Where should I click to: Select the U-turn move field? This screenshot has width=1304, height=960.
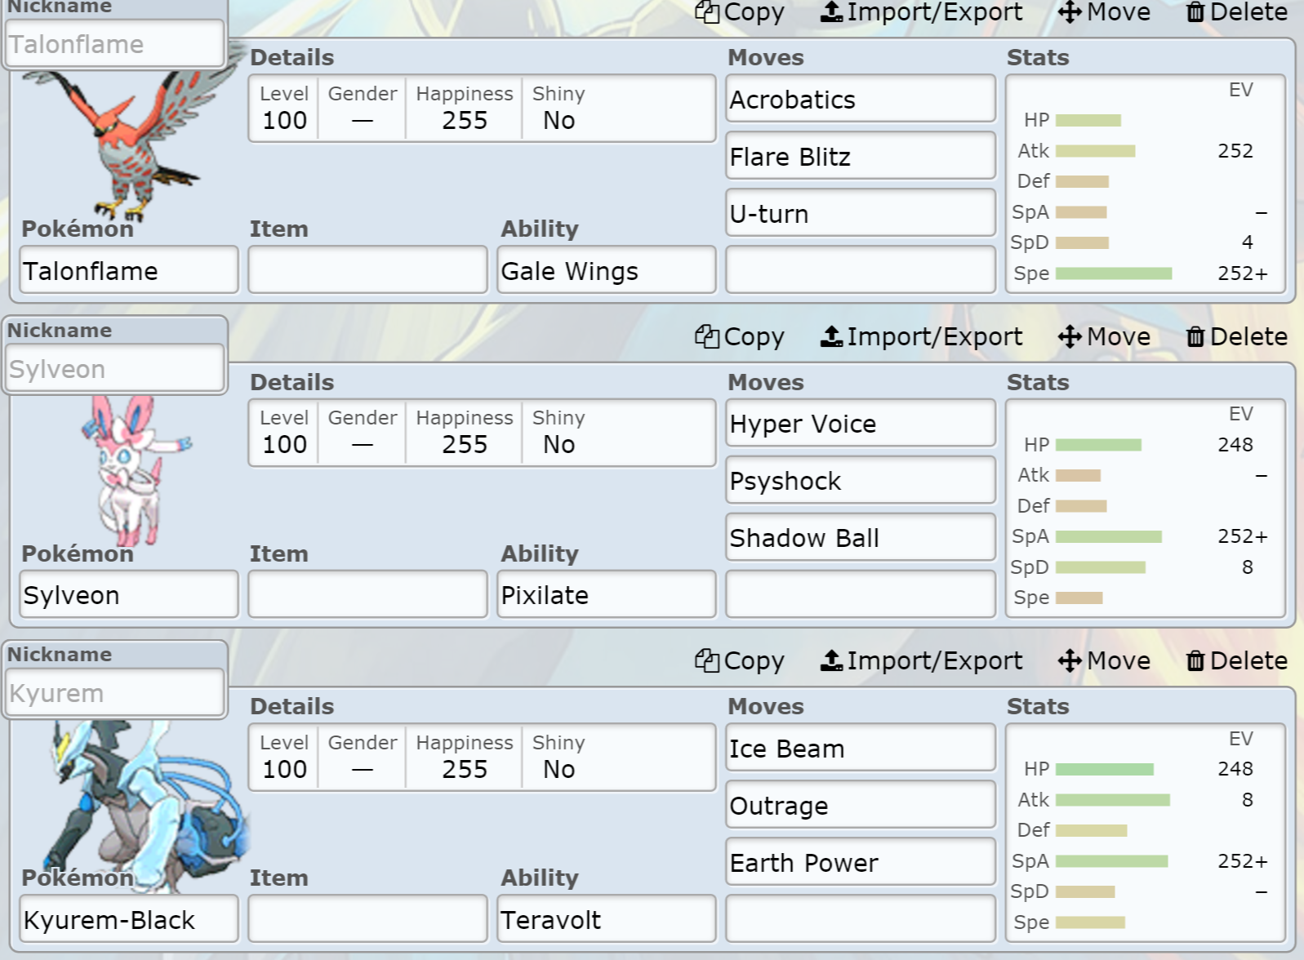tap(861, 213)
